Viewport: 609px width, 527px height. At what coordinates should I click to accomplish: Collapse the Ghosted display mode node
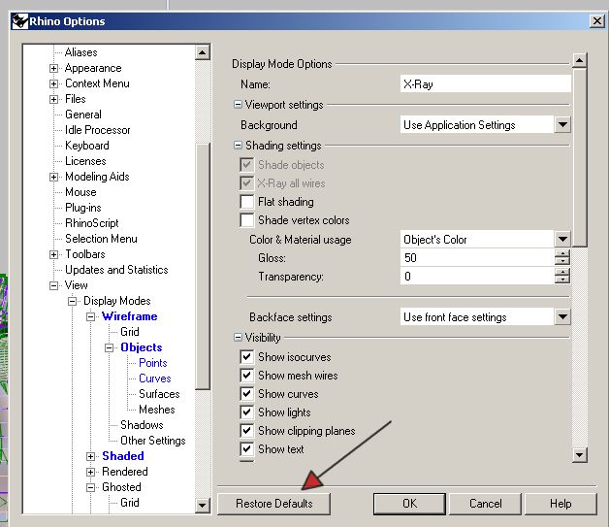point(90,488)
